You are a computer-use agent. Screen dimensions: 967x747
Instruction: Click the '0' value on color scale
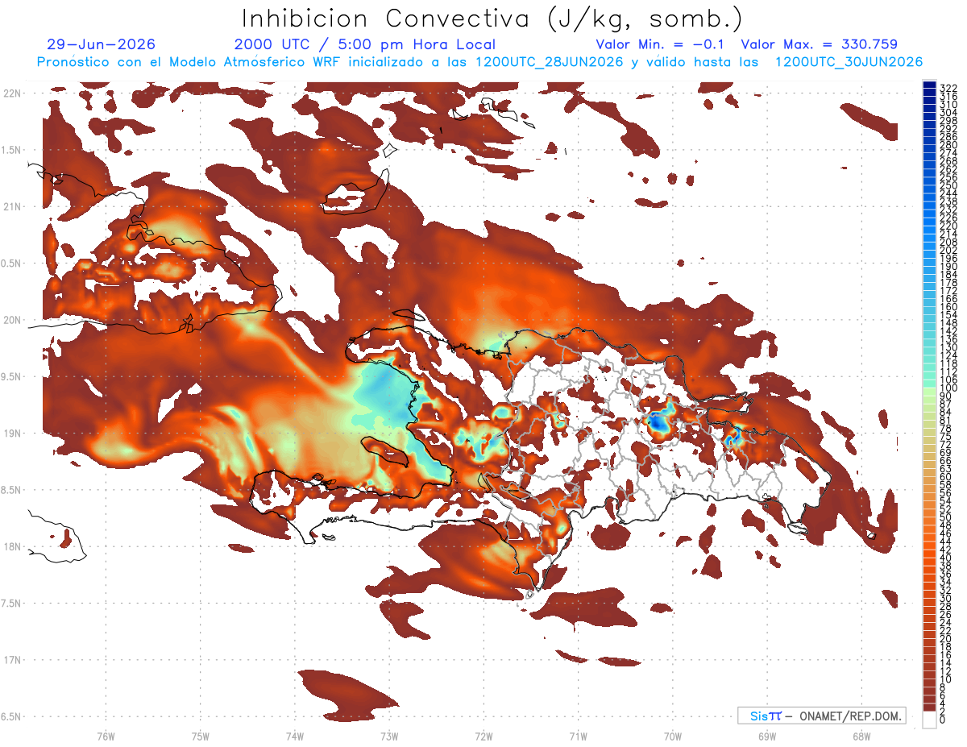tap(943, 719)
